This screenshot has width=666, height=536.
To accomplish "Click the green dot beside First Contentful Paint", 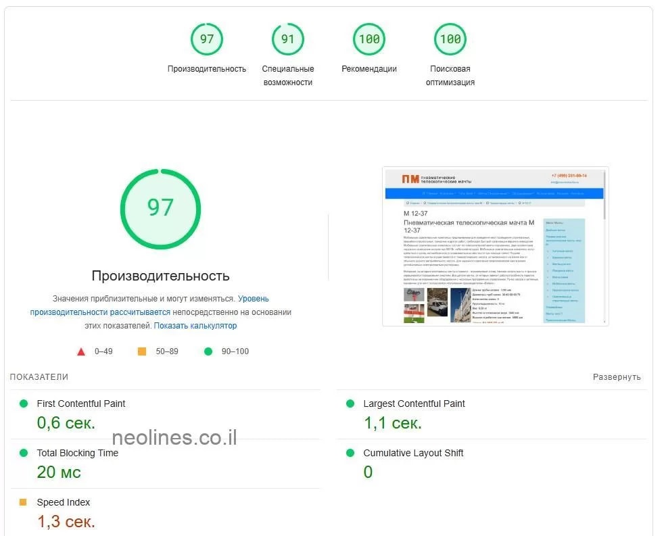I will click(24, 404).
